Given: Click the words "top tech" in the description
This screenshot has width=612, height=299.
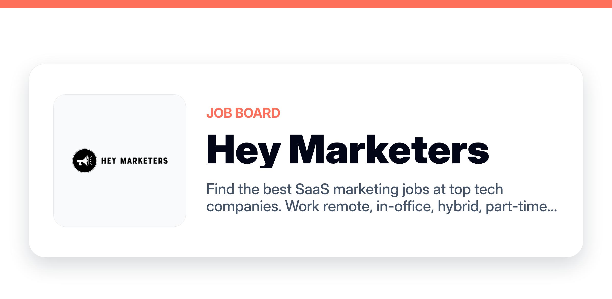Looking at the screenshot, I should click(x=476, y=190).
